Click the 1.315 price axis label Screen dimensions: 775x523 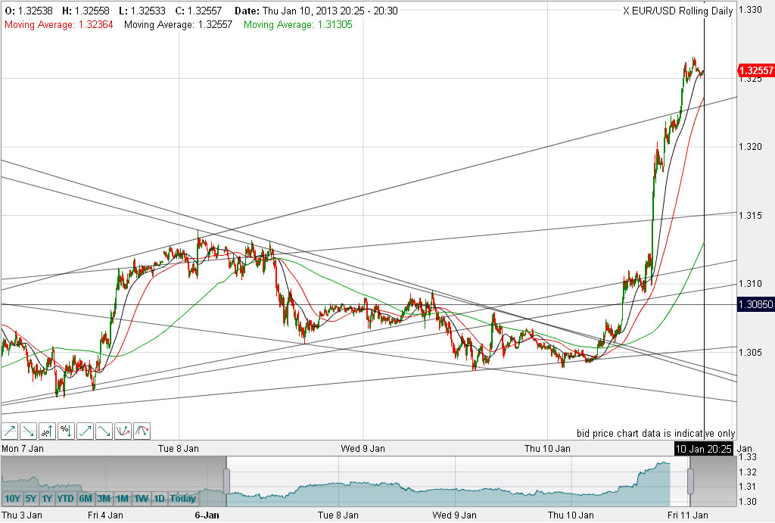(x=750, y=216)
